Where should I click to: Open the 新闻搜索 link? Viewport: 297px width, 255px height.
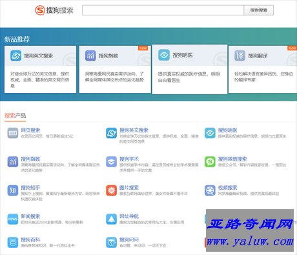coord(30,216)
